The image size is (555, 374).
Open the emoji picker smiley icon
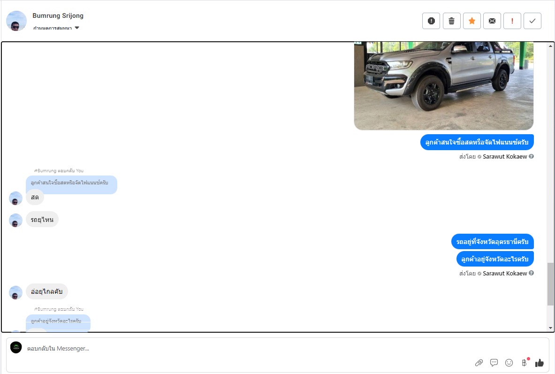pos(509,362)
